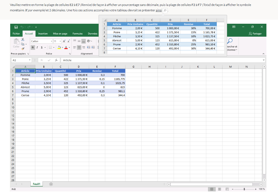Switch to Page Layout view in status bar
This screenshot has height=193, width=278.
point(220,189)
